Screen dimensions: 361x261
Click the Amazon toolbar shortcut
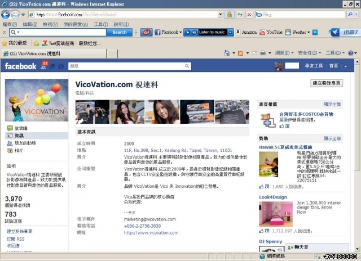(246, 33)
